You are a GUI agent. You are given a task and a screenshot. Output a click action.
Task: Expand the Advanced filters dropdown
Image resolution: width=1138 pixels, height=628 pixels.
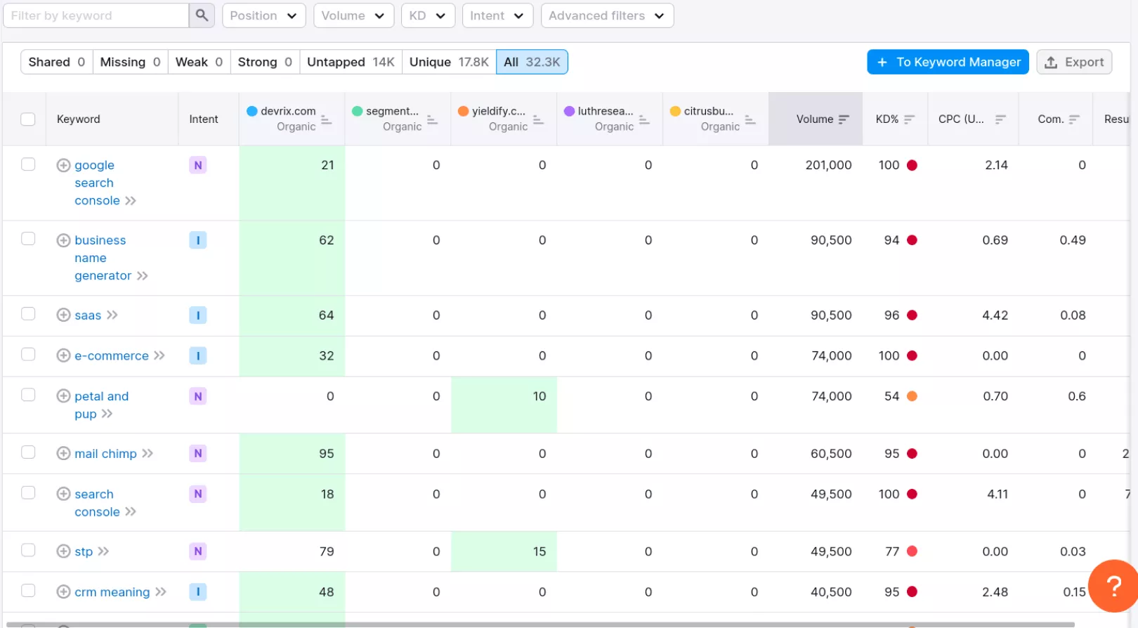click(606, 15)
